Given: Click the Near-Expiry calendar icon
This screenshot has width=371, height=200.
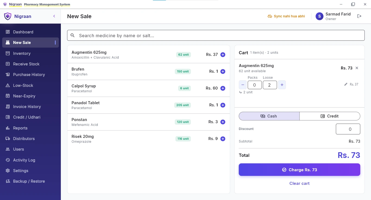Looking at the screenshot, I should point(8,96).
